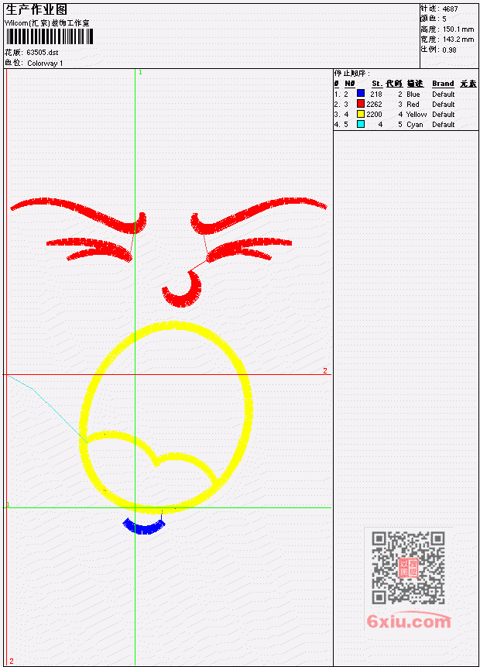Click stitch count '2262' in the Red row
Screen dimensions: 480x667
point(374,105)
